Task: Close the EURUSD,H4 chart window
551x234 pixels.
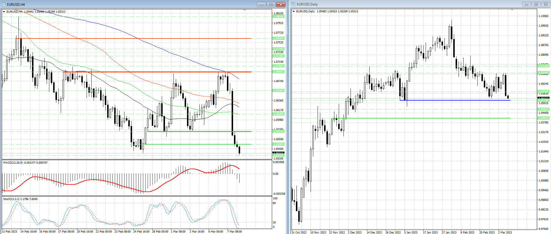Action: pos(281,4)
